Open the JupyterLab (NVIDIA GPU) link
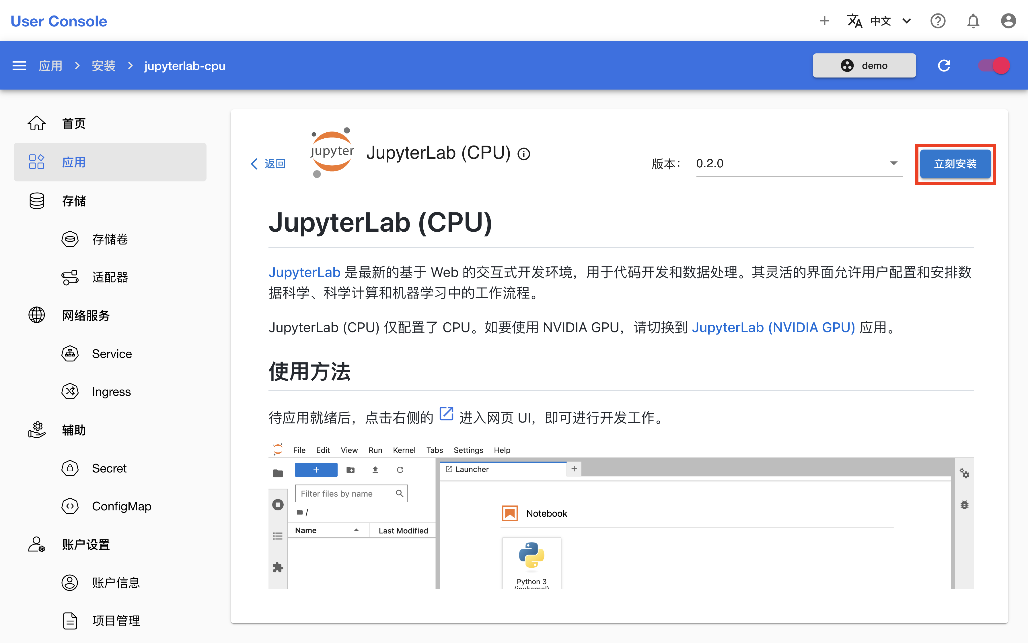The width and height of the screenshot is (1028, 643). (773, 328)
